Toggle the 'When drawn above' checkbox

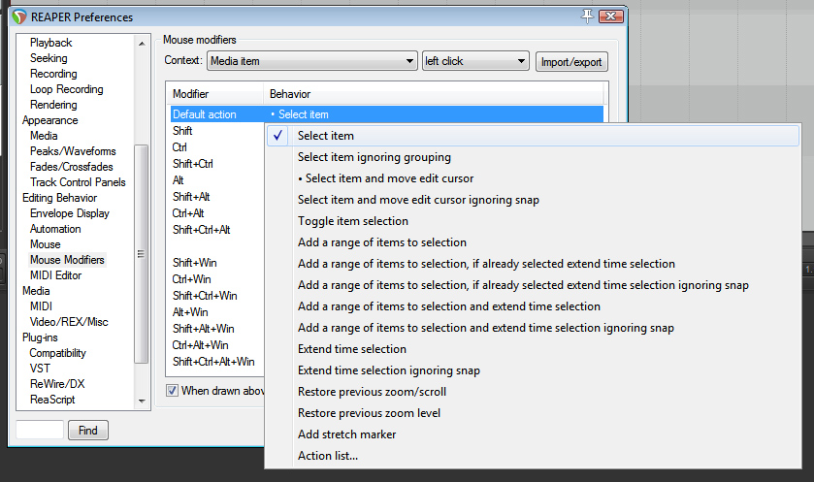tap(172, 390)
